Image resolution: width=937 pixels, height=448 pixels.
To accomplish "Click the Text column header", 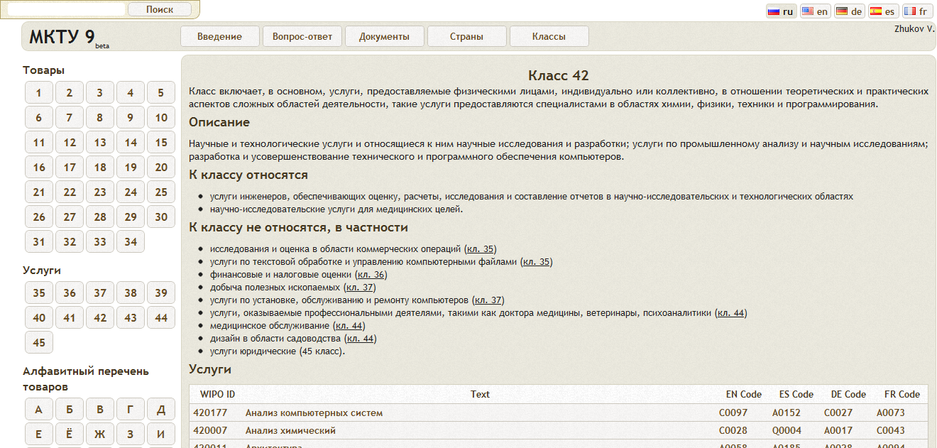I will tap(480, 394).
